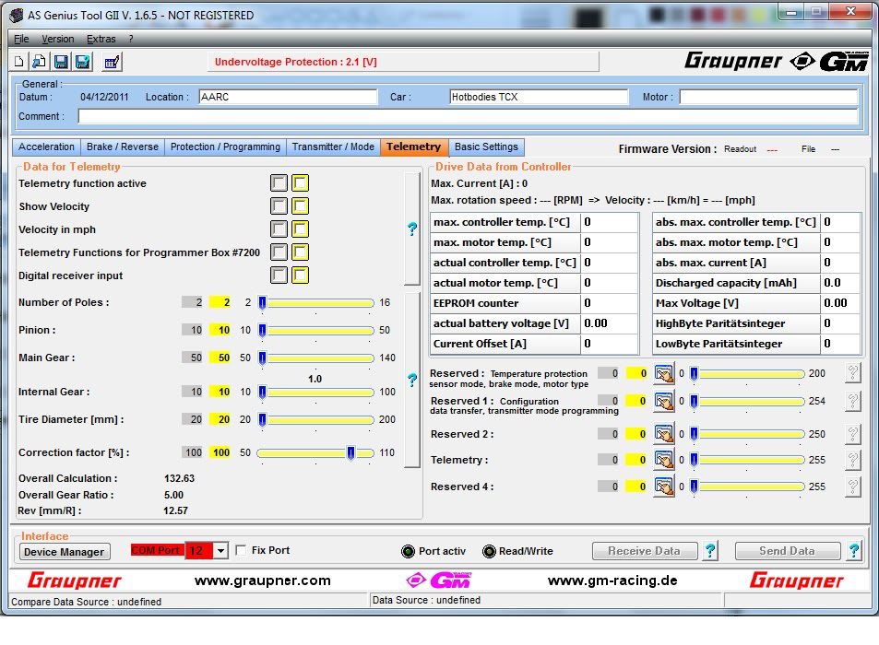Open help icon near the 1.0 gear value

[412, 381]
